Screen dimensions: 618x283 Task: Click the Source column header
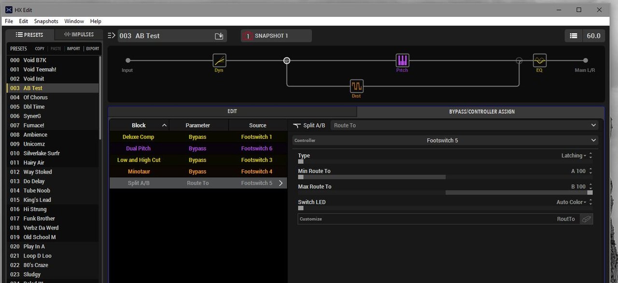[258, 125]
